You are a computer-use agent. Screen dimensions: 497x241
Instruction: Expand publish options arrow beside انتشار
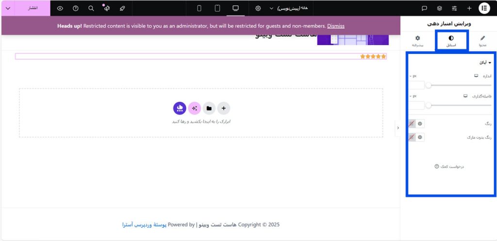(8, 8)
